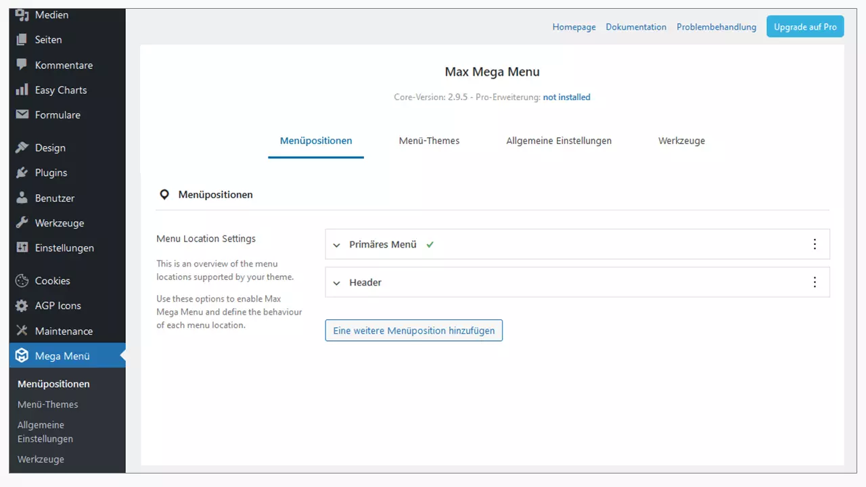Click green checkmark next to Primäres Menü
The height and width of the screenshot is (487, 866).
[x=430, y=245]
